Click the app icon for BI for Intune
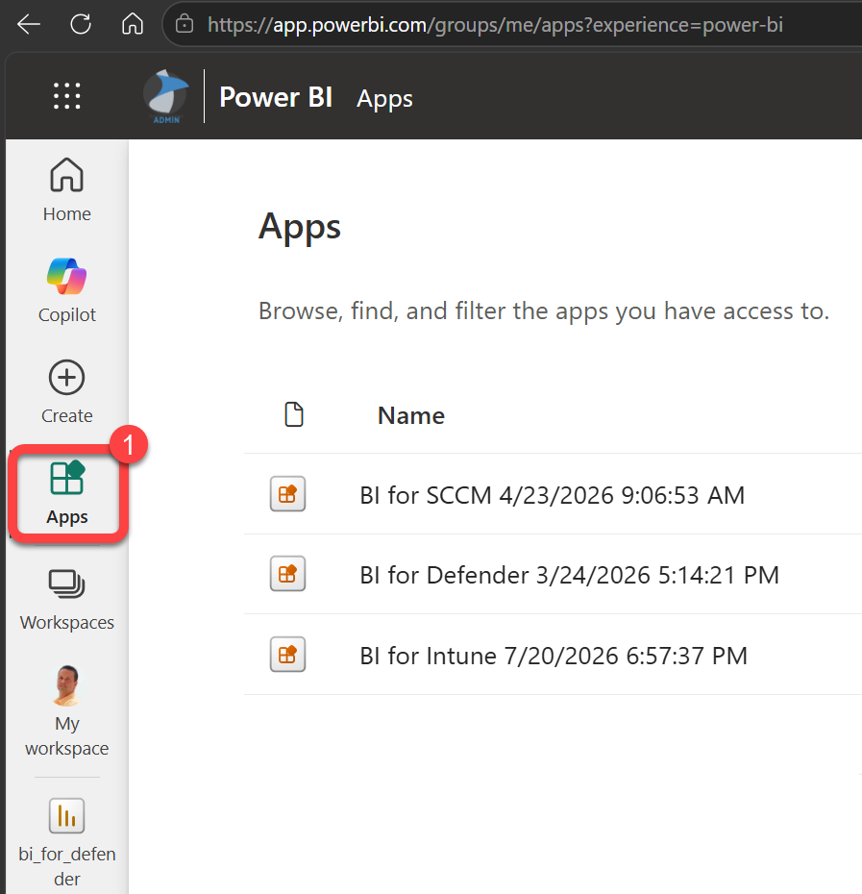Screen dimensions: 862x894 click(x=287, y=655)
